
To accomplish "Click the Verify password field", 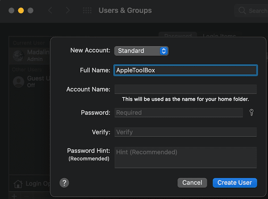I will 185,132.
